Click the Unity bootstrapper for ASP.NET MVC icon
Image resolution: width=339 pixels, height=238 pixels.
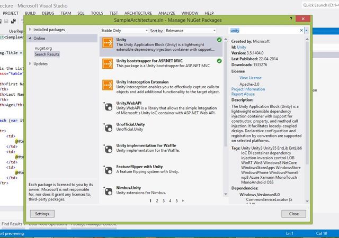coord(108,64)
